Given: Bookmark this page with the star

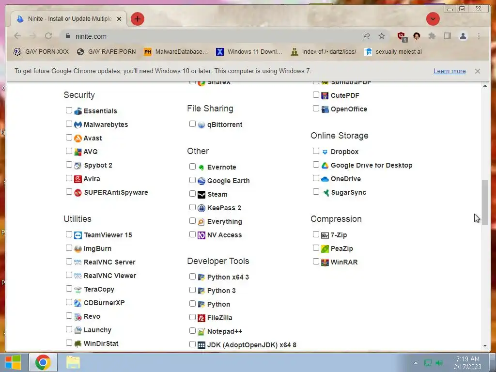Looking at the screenshot, I should 382,36.
